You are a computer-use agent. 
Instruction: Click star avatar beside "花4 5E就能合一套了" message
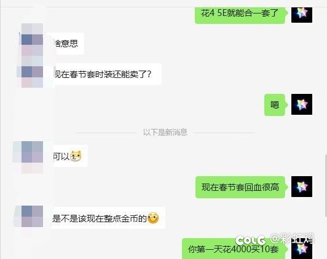(302, 15)
